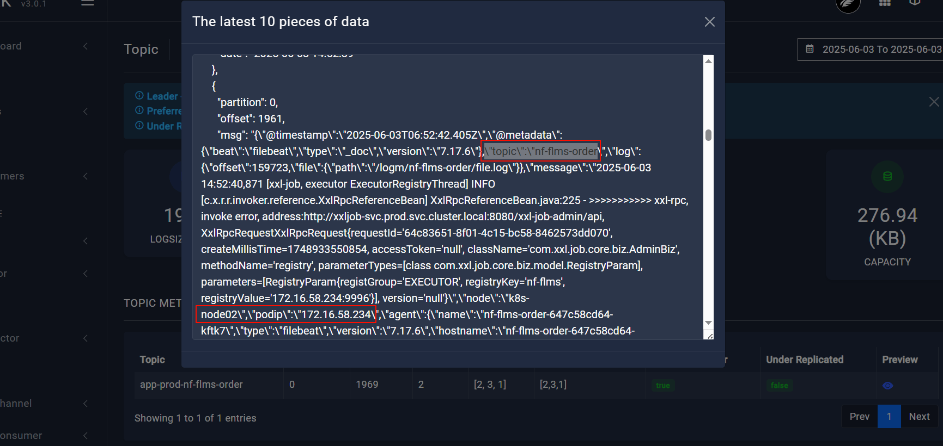
Task: Go to page 1 in pagination
Action: tap(889, 417)
